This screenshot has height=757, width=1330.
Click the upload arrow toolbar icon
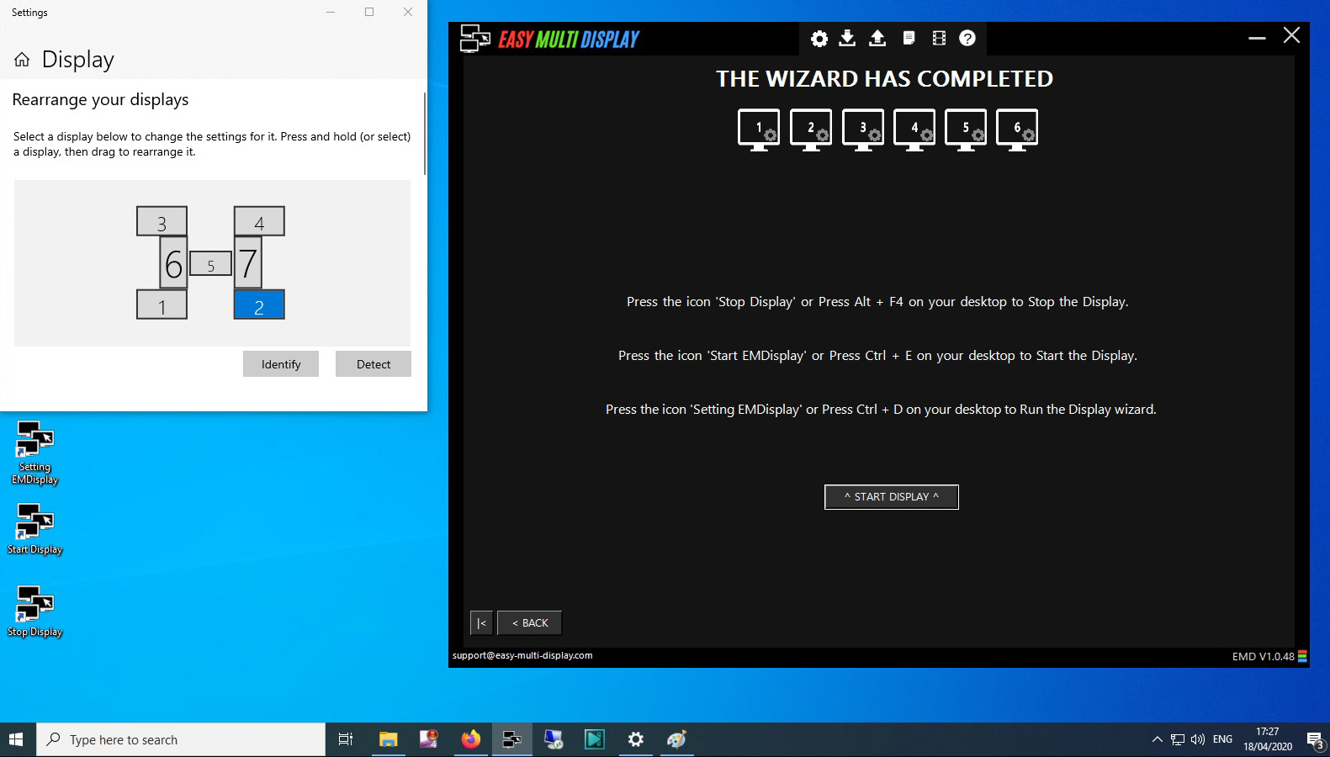click(x=877, y=39)
